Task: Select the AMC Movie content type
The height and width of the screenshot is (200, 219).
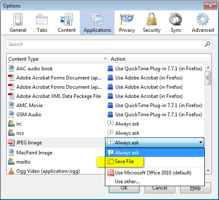Action: coord(106,105)
